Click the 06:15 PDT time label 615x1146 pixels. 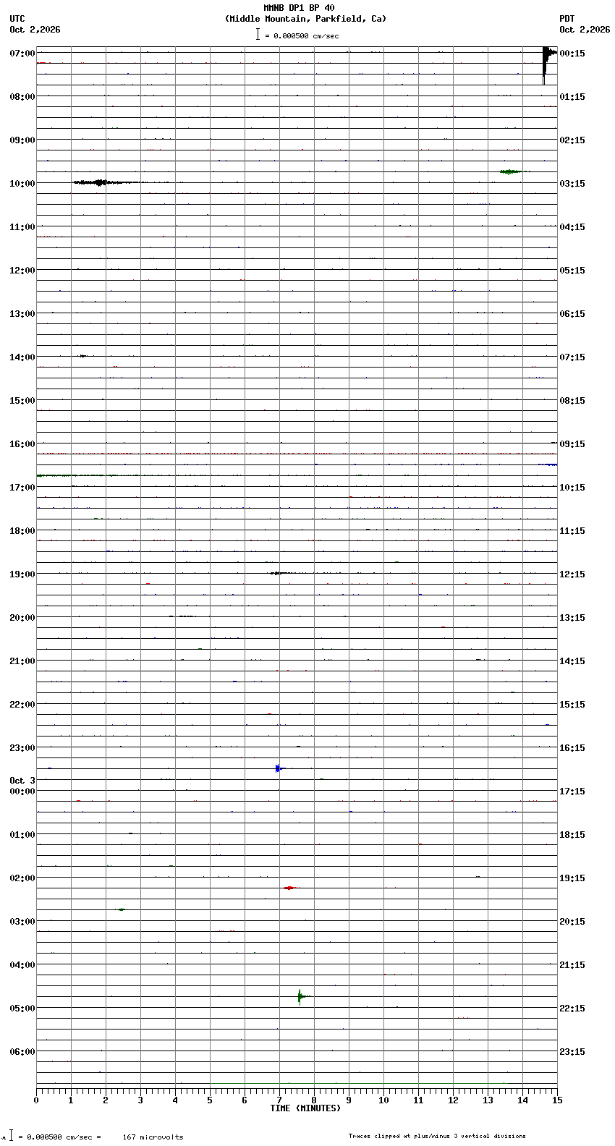[x=572, y=314]
